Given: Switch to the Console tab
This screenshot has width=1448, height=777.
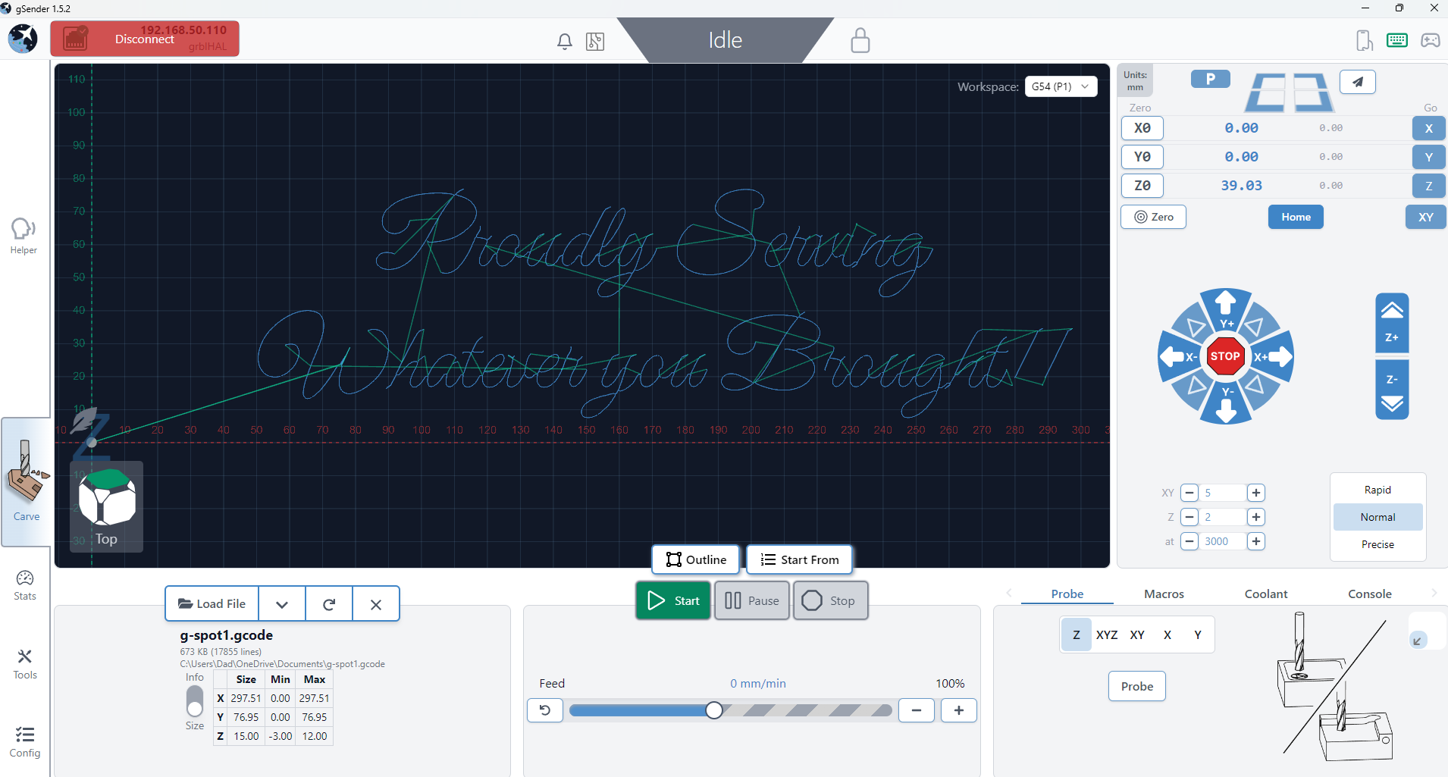Looking at the screenshot, I should (1369, 594).
